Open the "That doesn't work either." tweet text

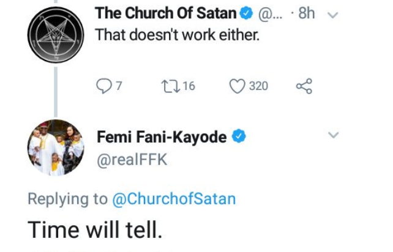(178, 35)
